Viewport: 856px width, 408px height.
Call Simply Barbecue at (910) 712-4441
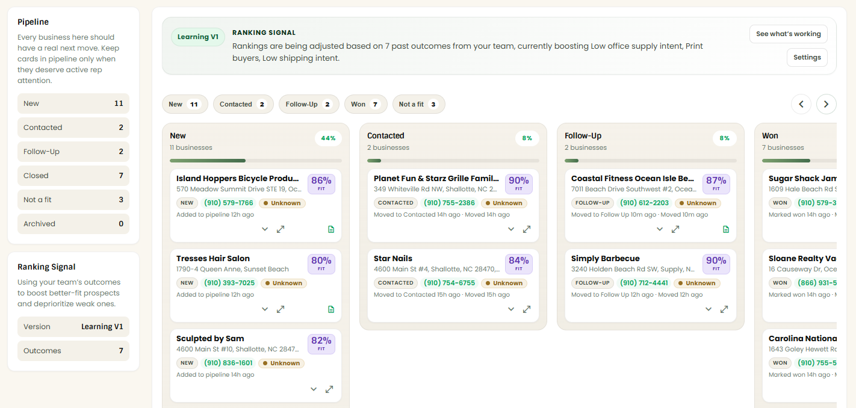coord(644,283)
